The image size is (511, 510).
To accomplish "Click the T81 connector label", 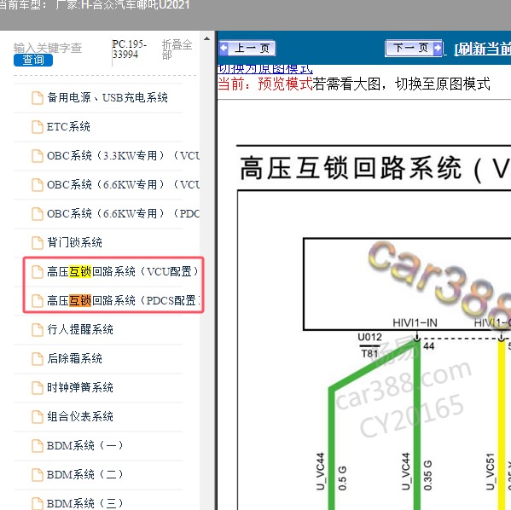I will pyautogui.click(x=369, y=354).
